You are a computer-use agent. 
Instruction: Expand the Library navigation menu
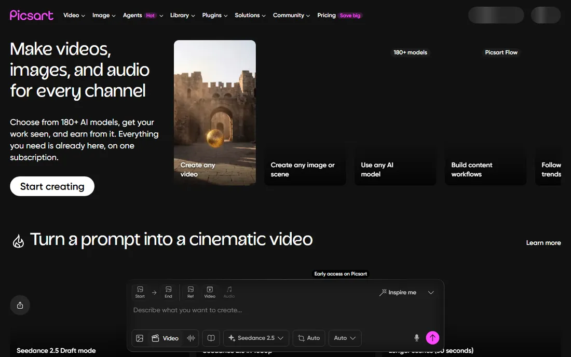[182, 15]
